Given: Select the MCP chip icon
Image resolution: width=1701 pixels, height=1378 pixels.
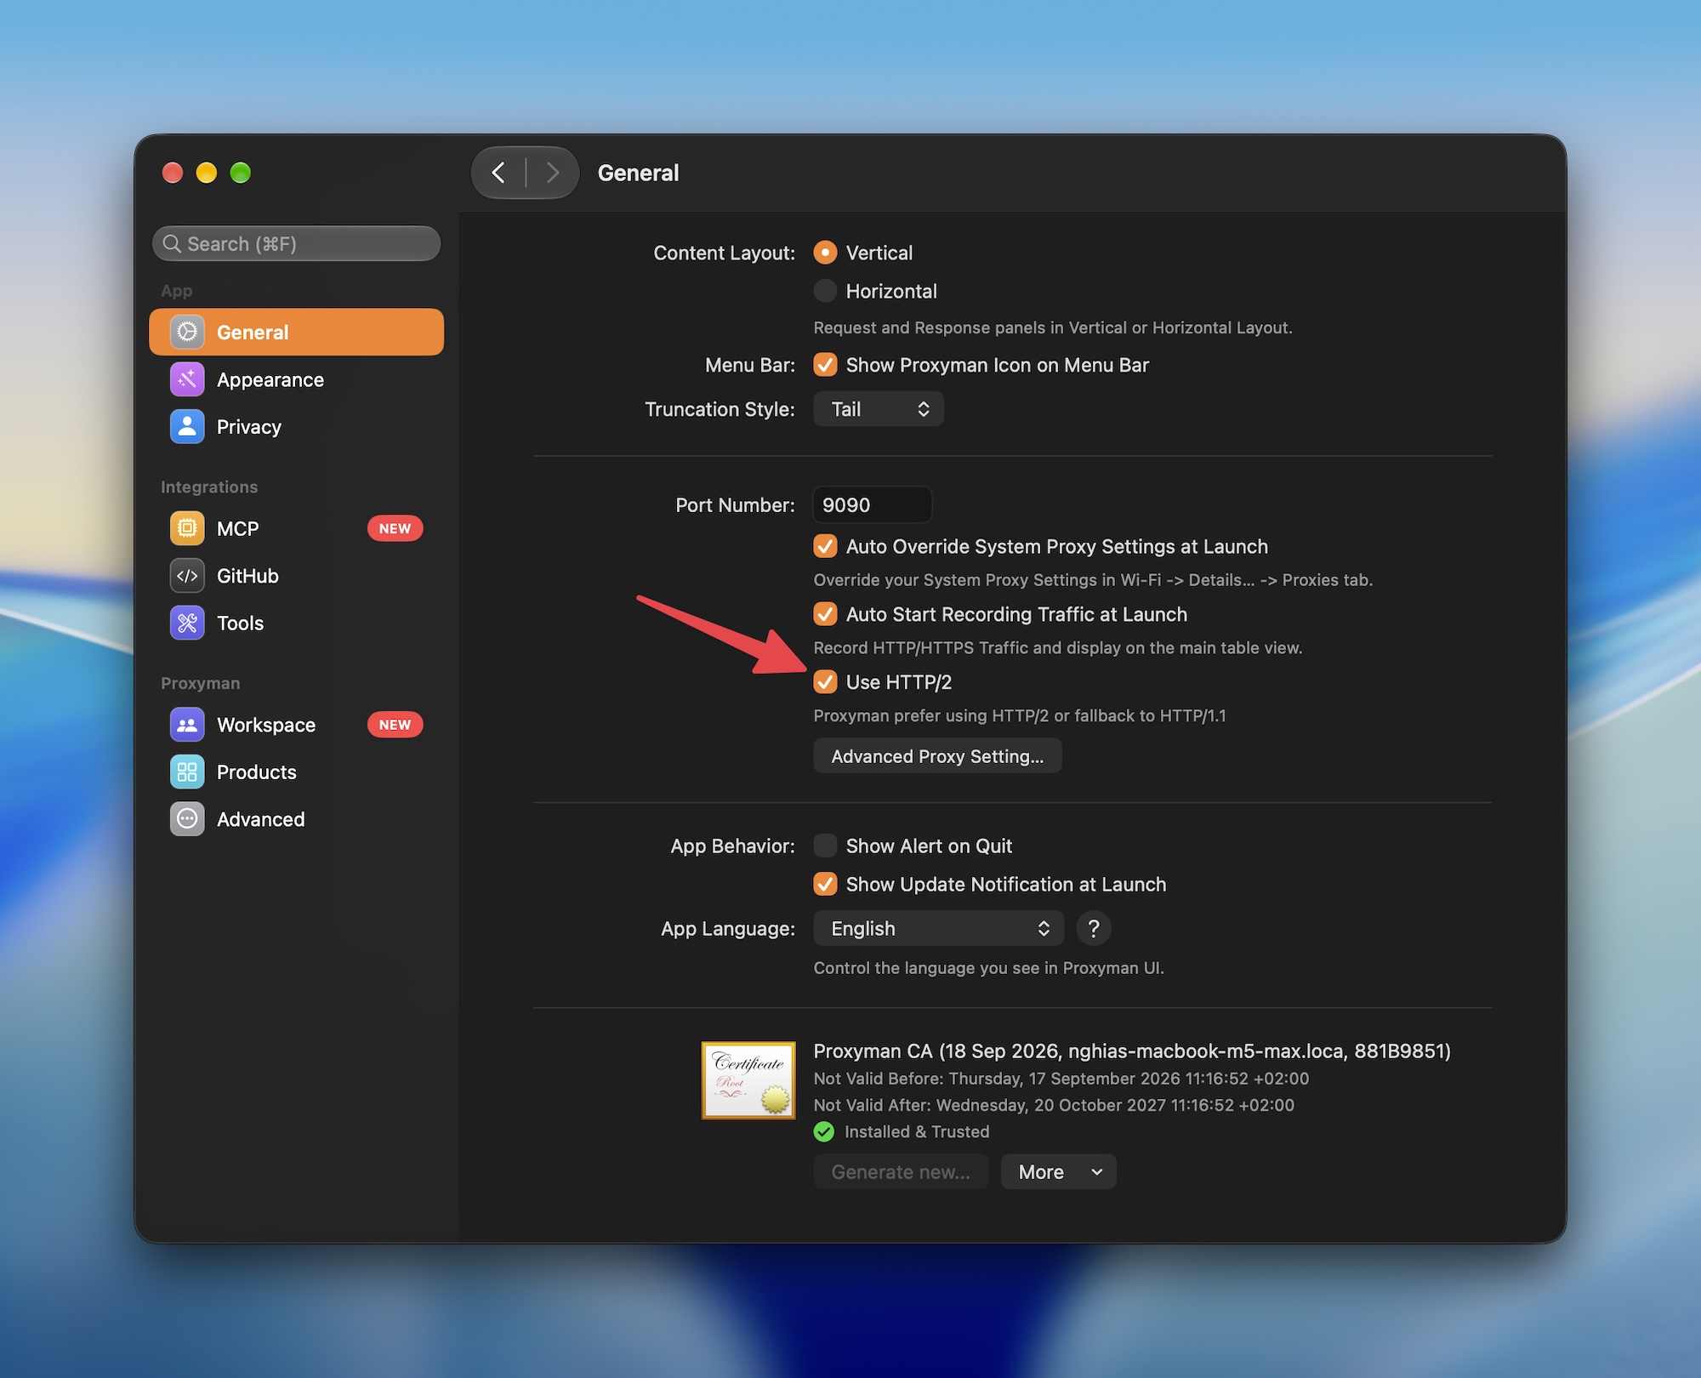Looking at the screenshot, I should pos(187,528).
